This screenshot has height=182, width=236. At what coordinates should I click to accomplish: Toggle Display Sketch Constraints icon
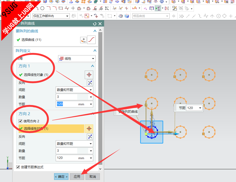point(158,8)
